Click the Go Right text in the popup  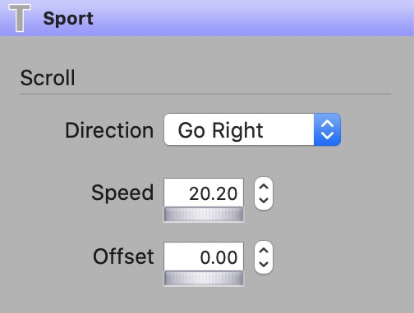[220, 131]
